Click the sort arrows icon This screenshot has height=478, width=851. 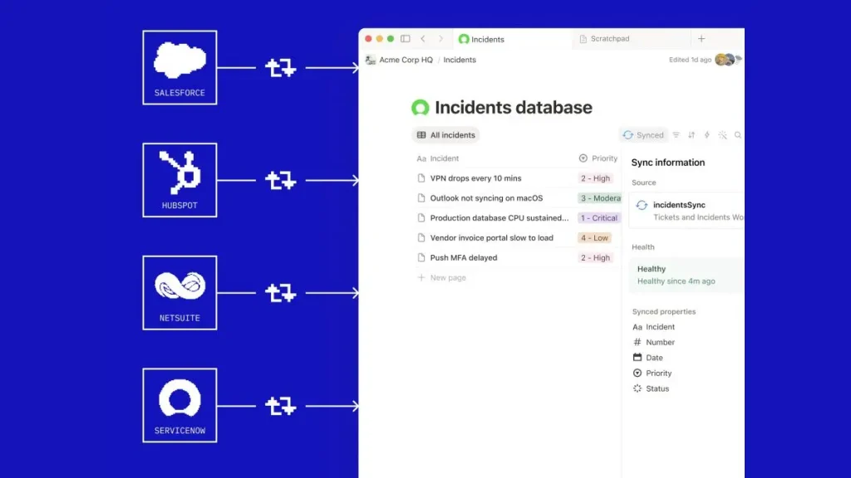tap(691, 135)
